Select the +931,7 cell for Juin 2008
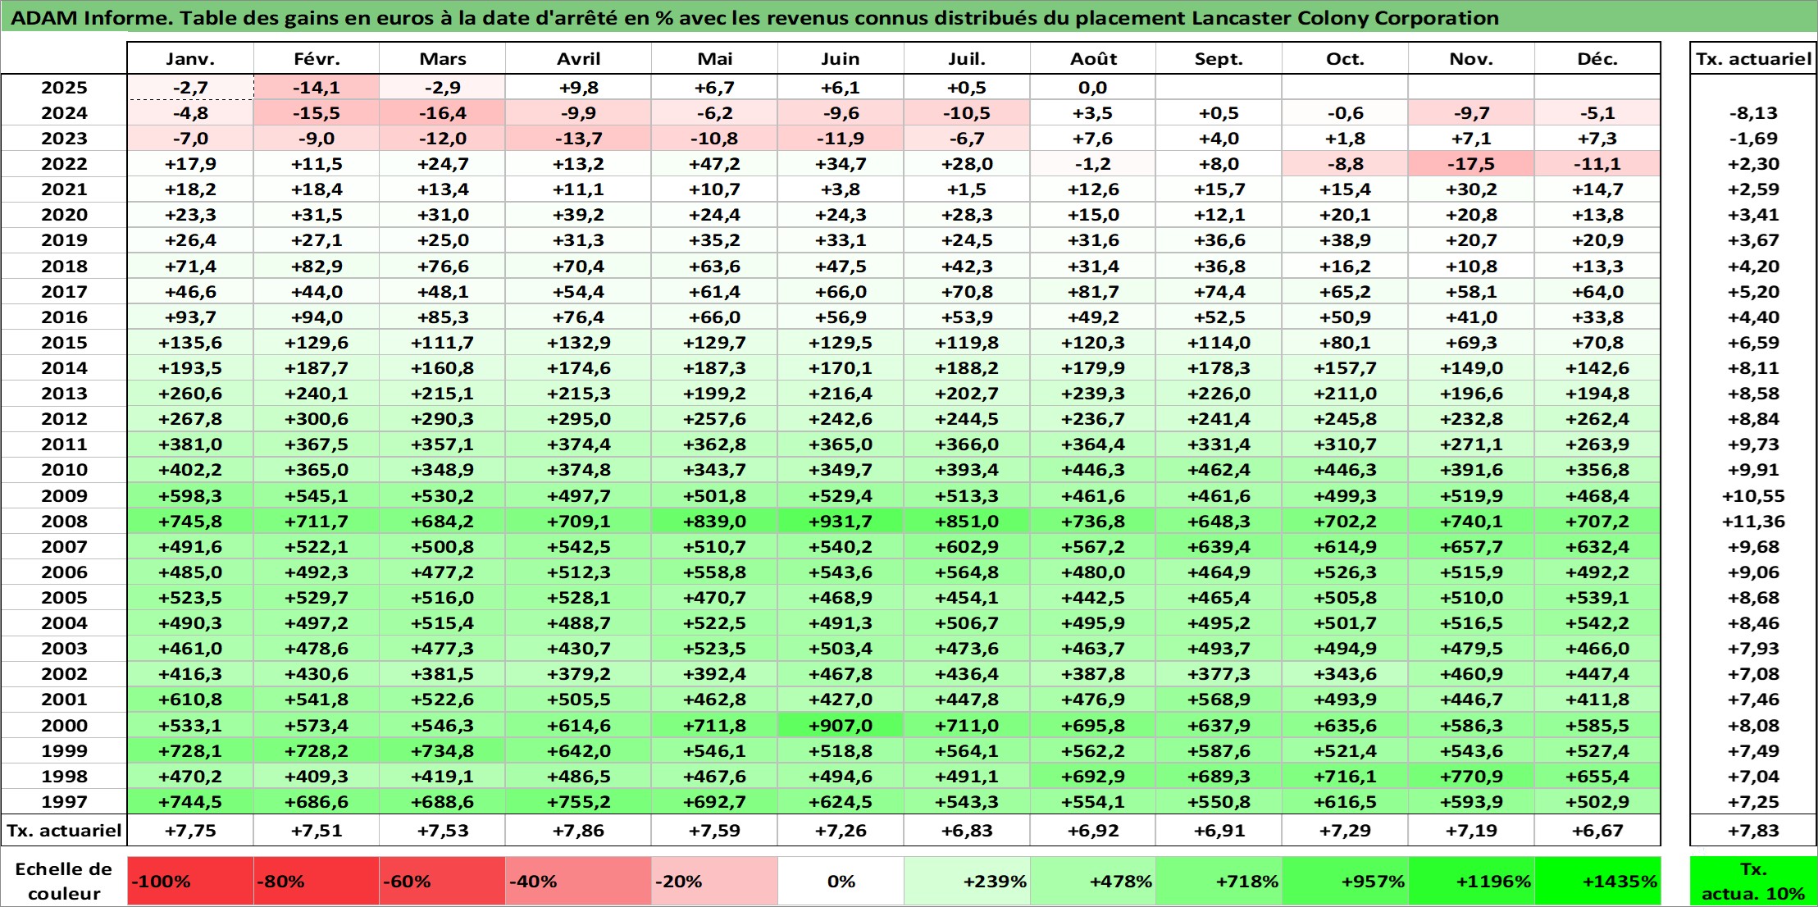The image size is (1818, 907). pyautogui.click(x=841, y=522)
